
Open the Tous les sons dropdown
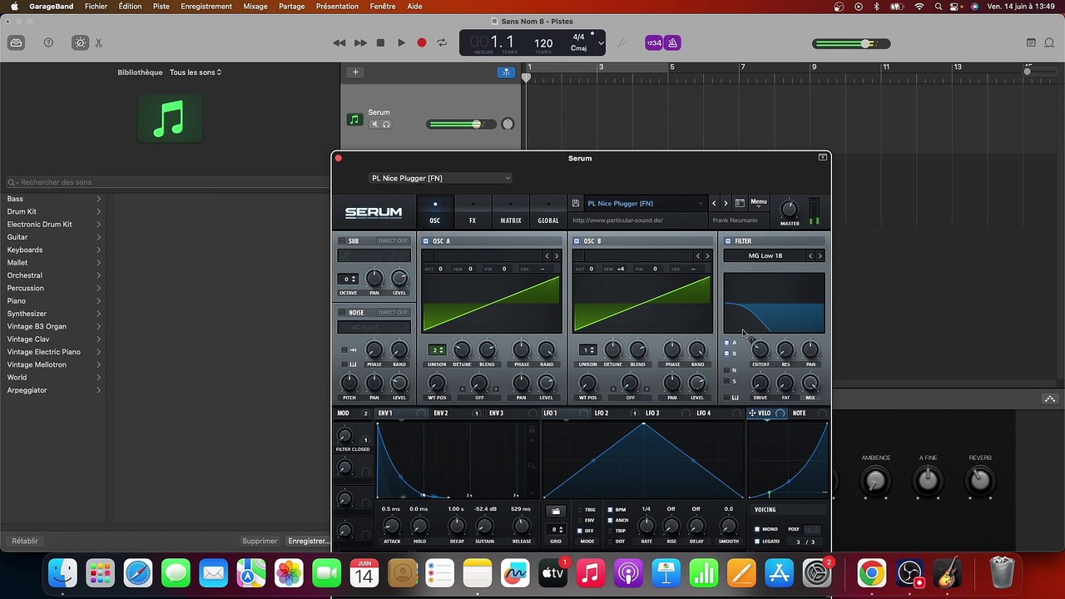click(196, 72)
